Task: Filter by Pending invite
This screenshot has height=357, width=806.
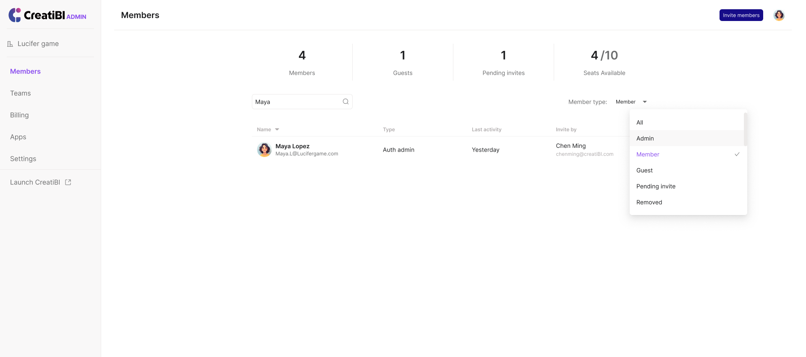Action: (x=656, y=186)
